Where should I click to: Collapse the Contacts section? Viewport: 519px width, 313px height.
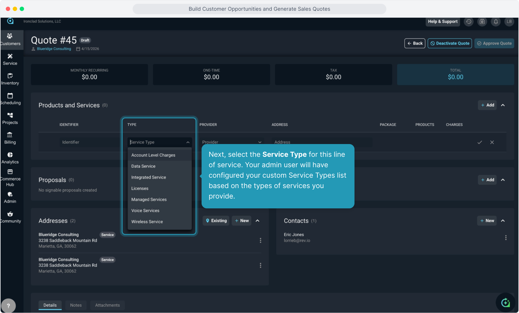click(x=503, y=221)
